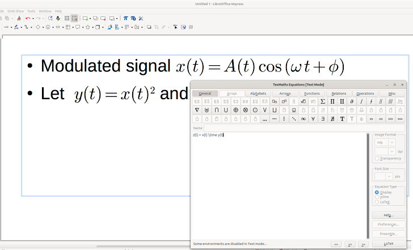This screenshot has height=250, width=413.
Task: Click the Find & Replace magnifier icon
Action: (x=50, y=18)
